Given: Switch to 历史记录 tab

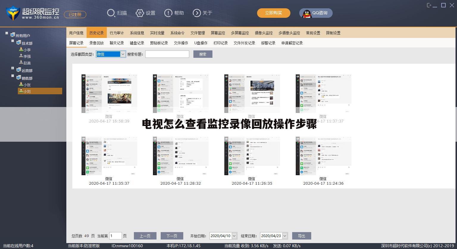Looking at the screenshot, I should [x=97, y=33].
